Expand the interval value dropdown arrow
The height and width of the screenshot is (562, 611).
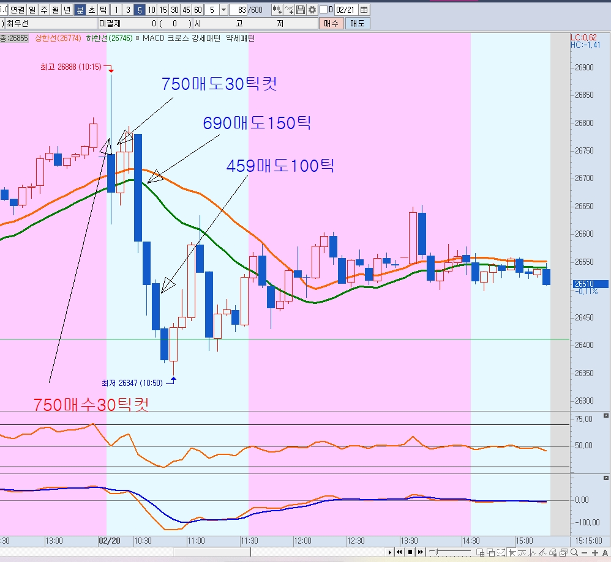[223, 10]
